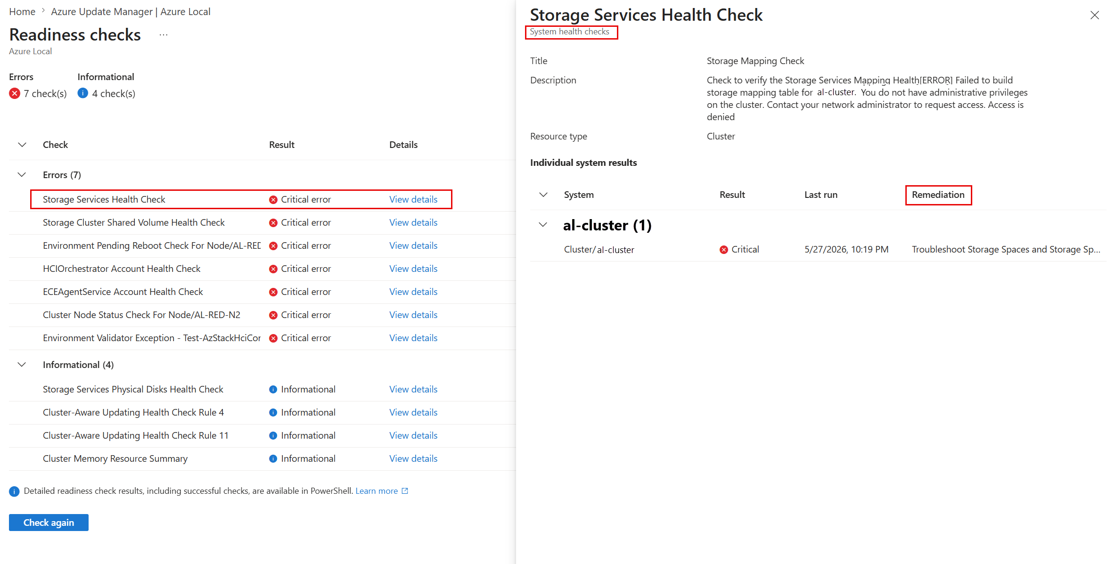Viewport: 1116px width, 564px height.
Task: View details for Storage Services Health Check
Action: pos(413,199)
